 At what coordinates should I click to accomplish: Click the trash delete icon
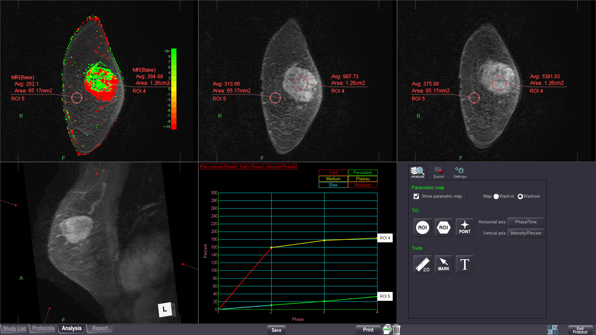pyautogui.click(x=396, y=329)
